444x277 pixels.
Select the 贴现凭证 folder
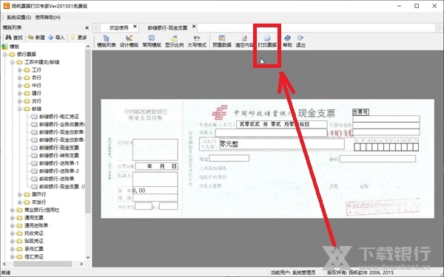pos(34,241)
